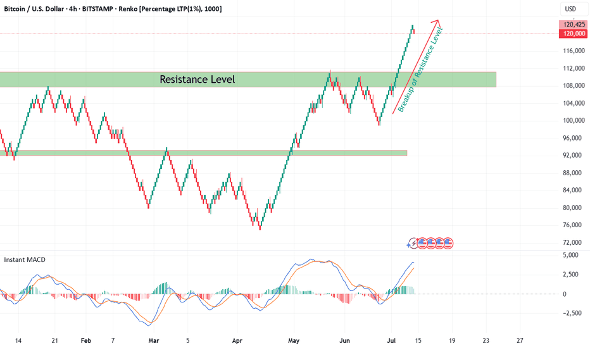Open the rightmost US flag economic event
The height and width of the screenshot is (348, 590).
tap(448, 244)
